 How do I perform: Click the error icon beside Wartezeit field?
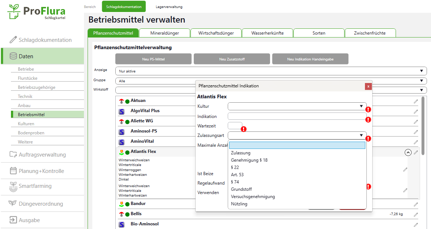tap(243, 129)
